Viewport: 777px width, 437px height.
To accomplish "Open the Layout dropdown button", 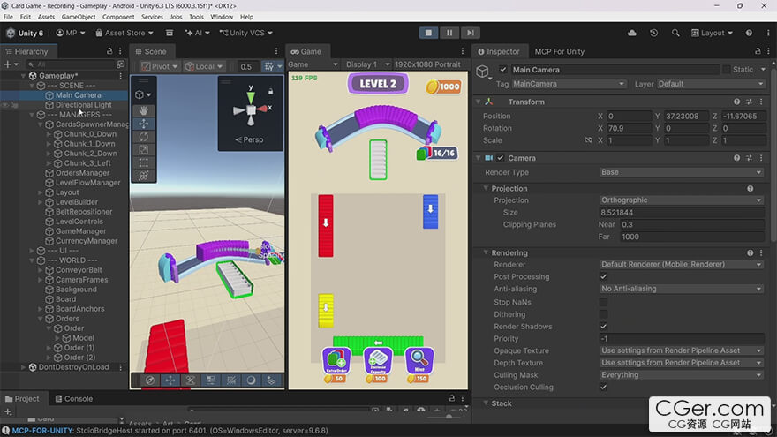I will tap(712, 33).
